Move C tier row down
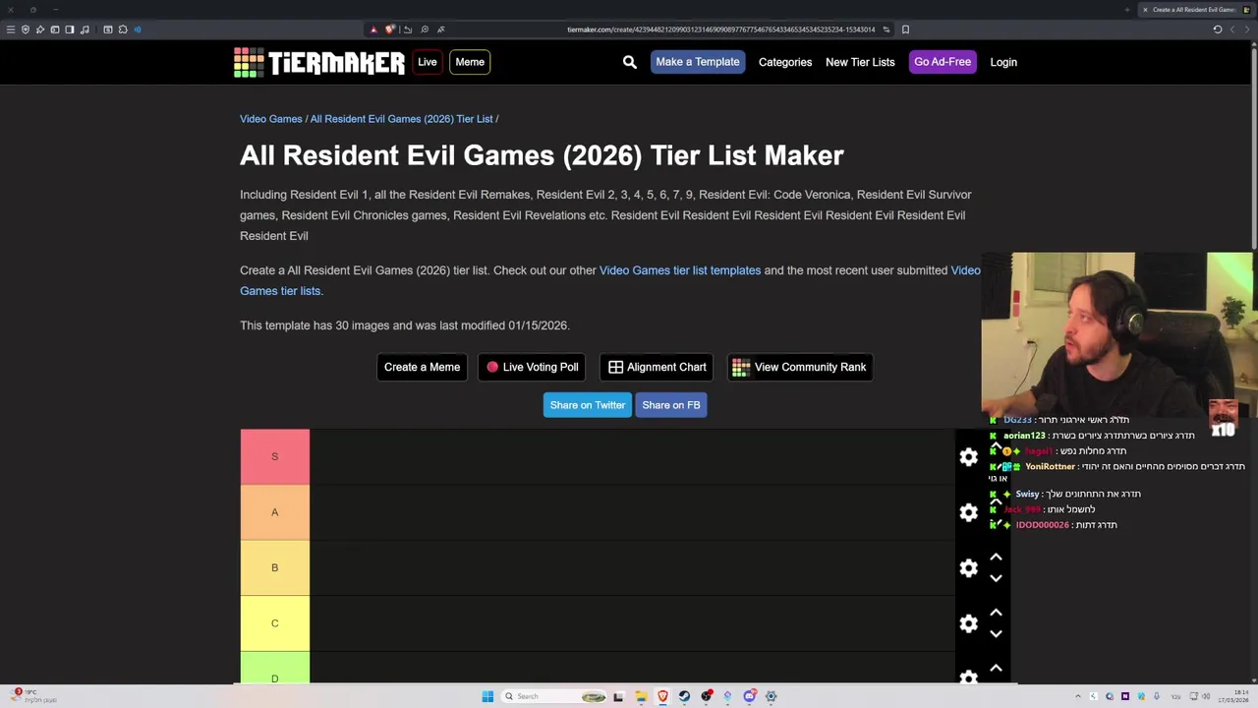The width and height of the screenshot is (1258, 708). [x=996, y=634]
